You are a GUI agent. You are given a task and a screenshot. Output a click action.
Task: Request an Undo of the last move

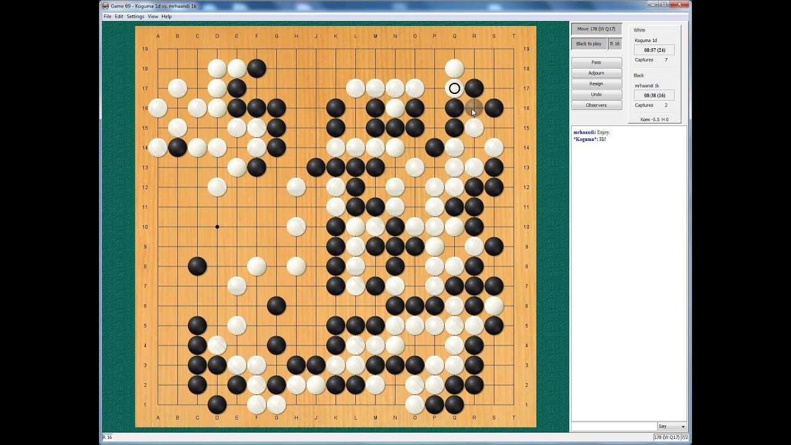pos(596,95)
